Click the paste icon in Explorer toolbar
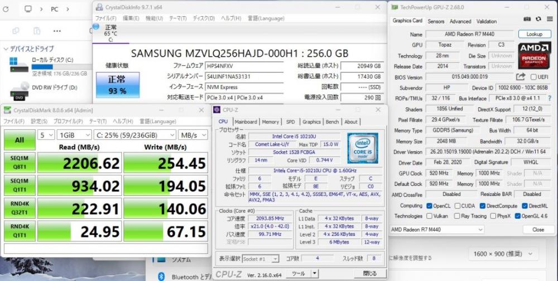 [37, 31]
